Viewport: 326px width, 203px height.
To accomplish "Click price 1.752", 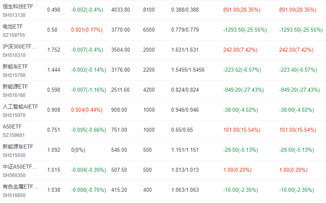I will (x=54, y=50).
